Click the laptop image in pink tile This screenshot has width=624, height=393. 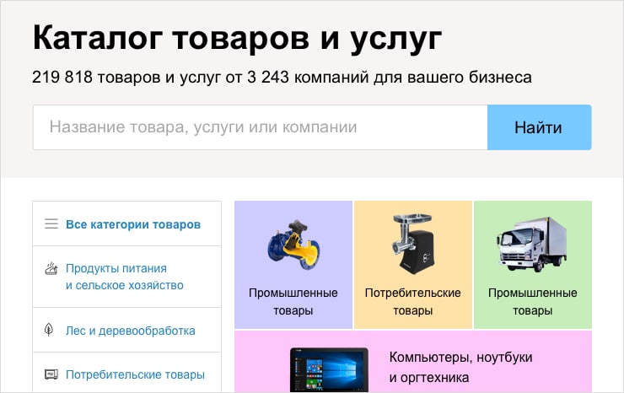coord(329,368)
